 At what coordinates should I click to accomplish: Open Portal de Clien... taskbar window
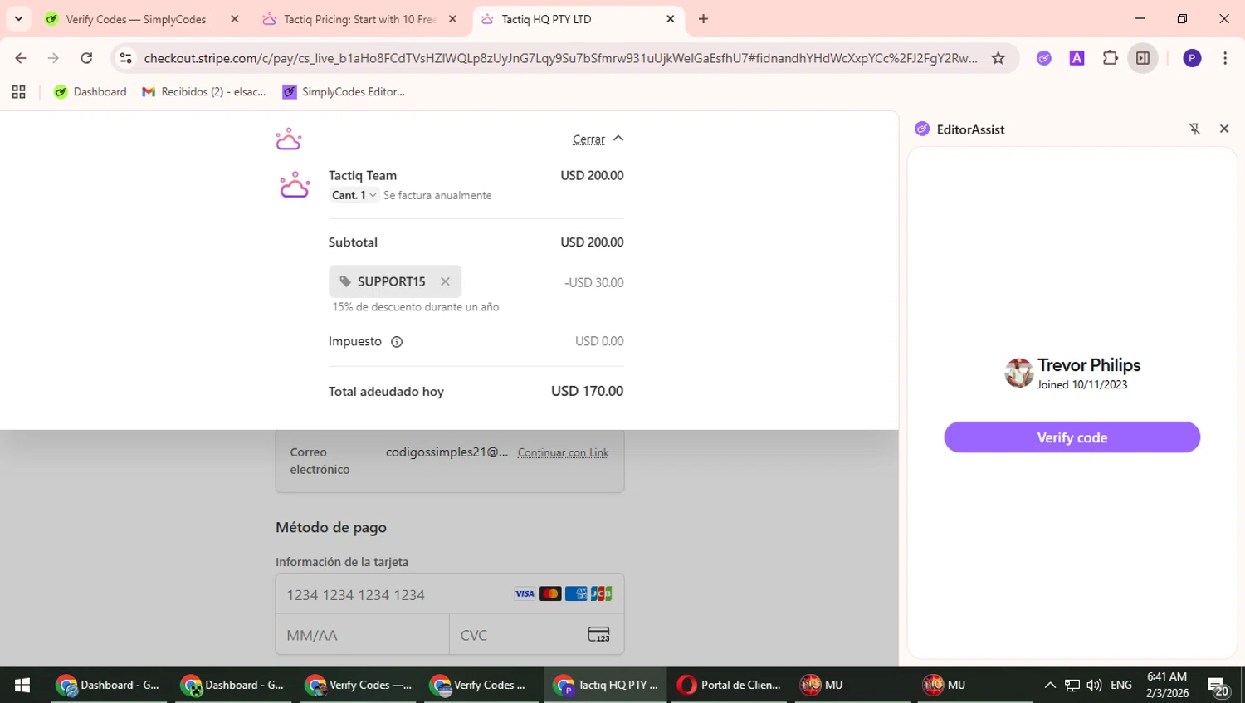point(730,685)
